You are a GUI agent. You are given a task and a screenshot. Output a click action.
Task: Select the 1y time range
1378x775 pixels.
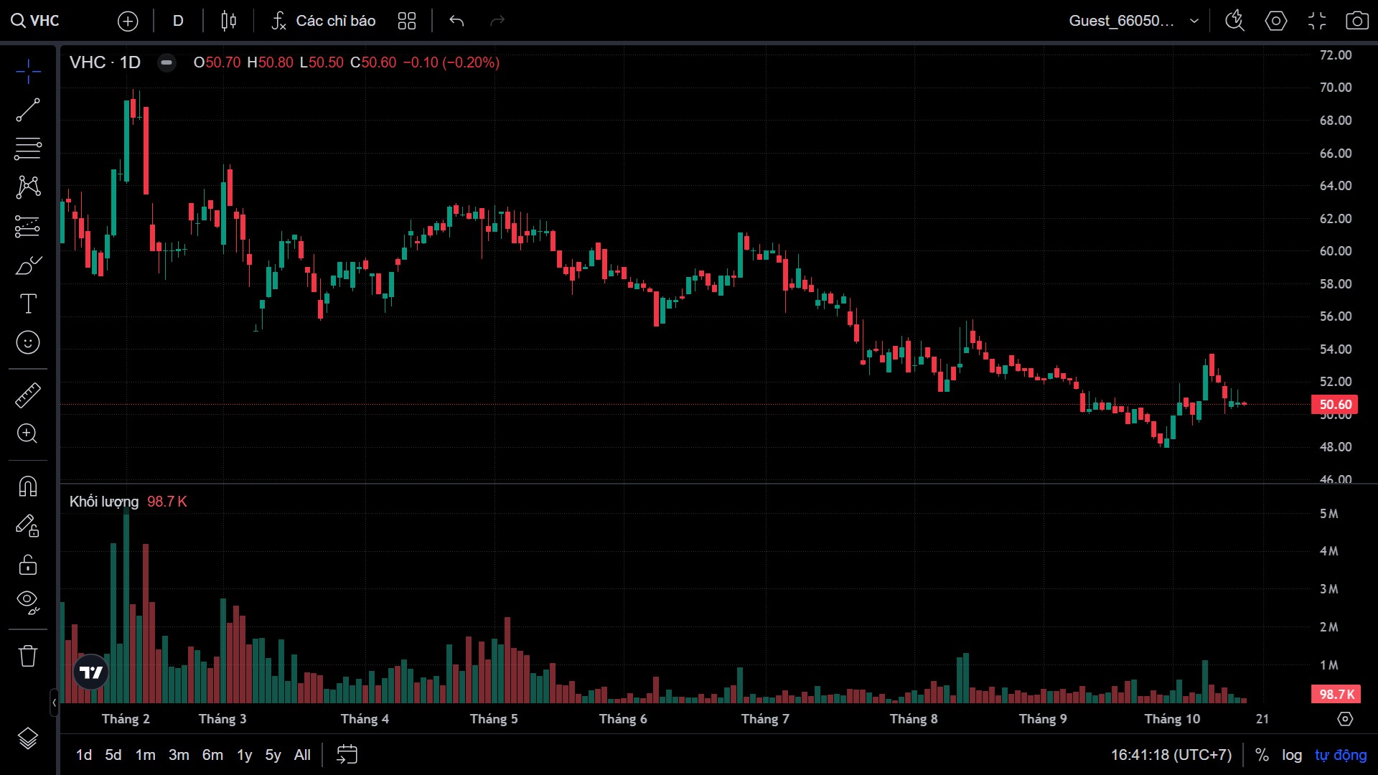click(x=245, y=755)
